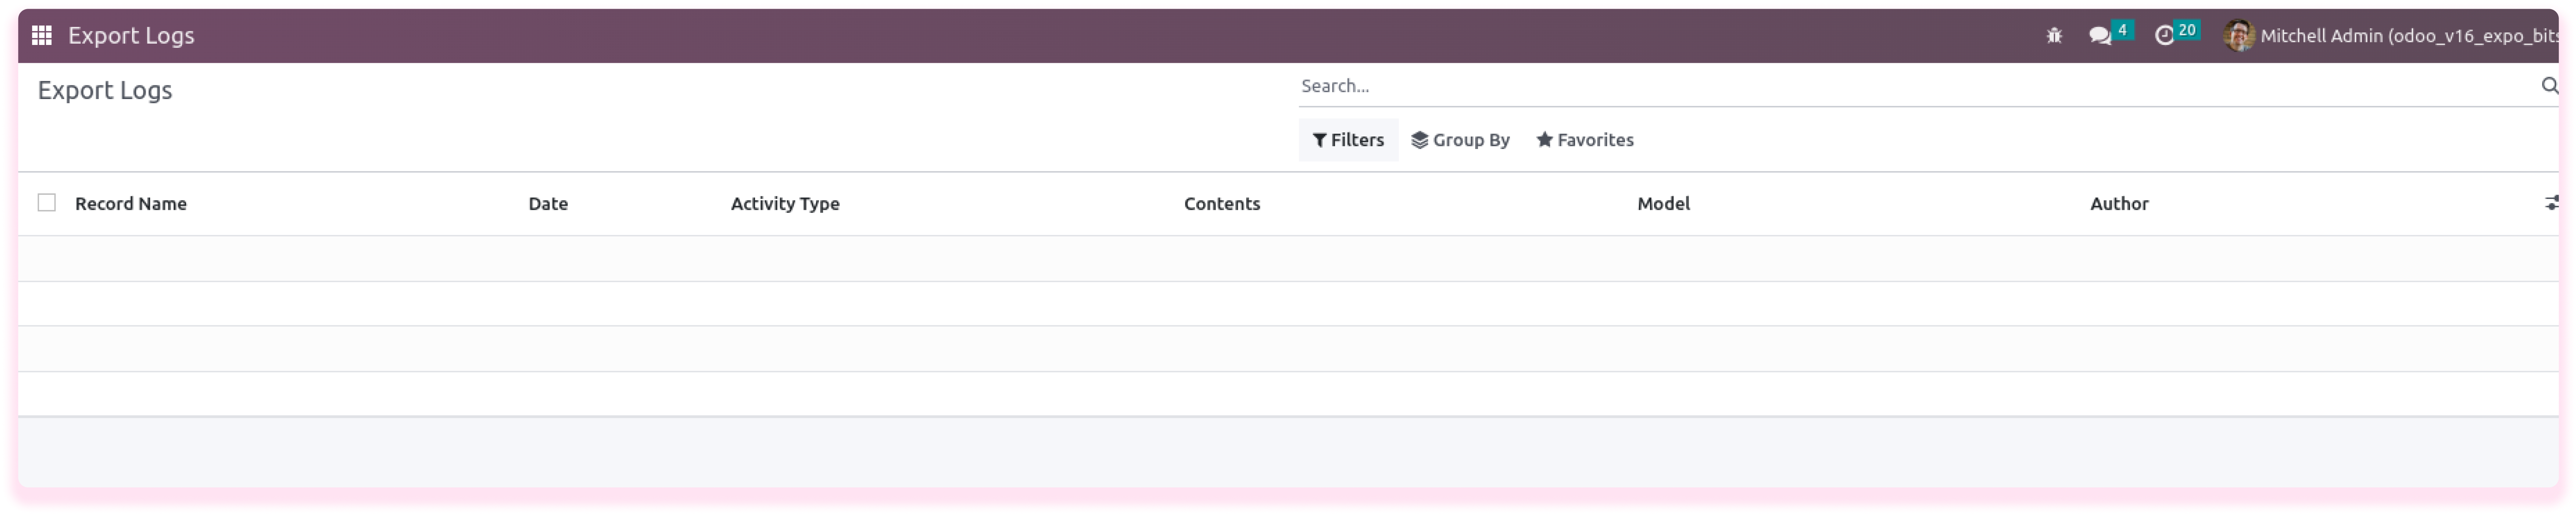Click the search magnifier icon
2576x514 pixels.
pyautogui.click(x=2550, y=86)
